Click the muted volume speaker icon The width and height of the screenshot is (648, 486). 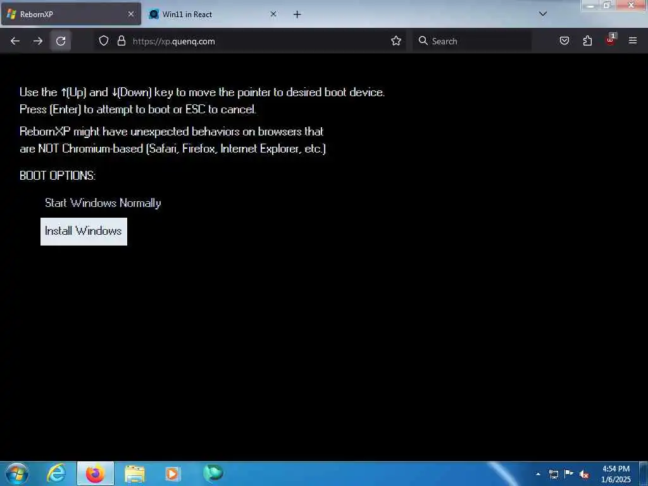(584, 475)
